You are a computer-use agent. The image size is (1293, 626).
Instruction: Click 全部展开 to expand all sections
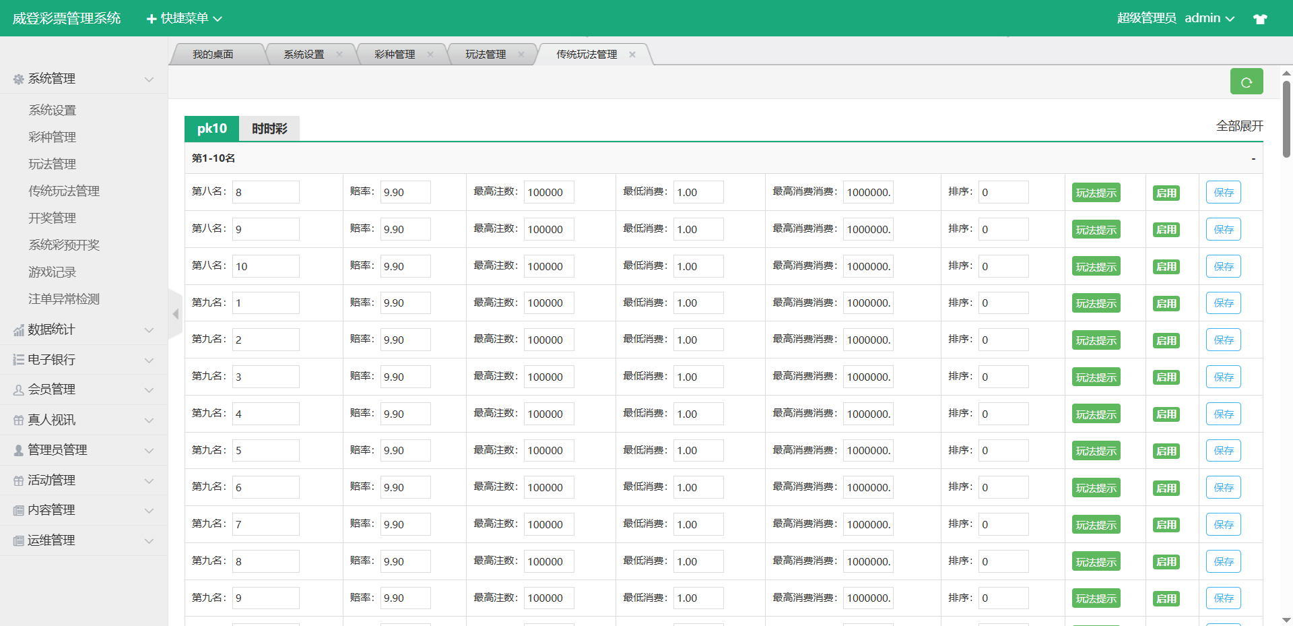click(1240, 126)
